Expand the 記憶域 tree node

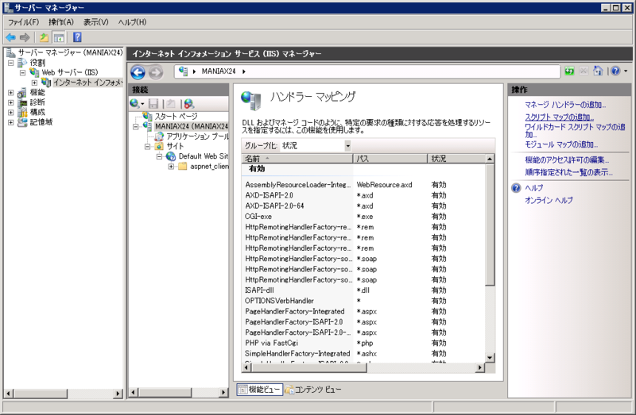point(11,122)
